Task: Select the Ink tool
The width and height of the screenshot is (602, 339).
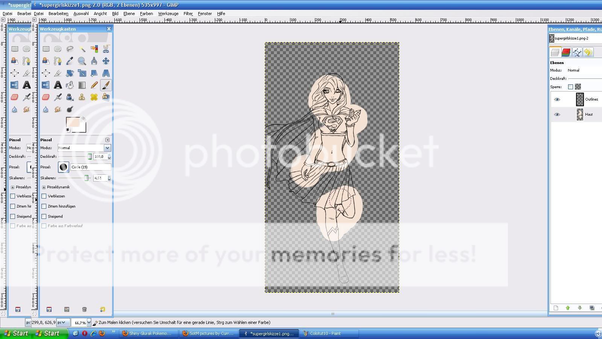Action: tap(70, 97)
